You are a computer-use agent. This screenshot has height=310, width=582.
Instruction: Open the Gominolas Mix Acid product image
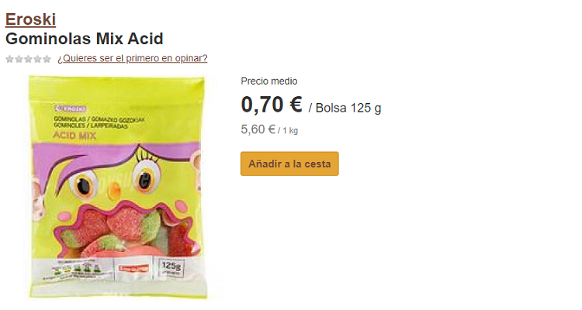point(117,188)
